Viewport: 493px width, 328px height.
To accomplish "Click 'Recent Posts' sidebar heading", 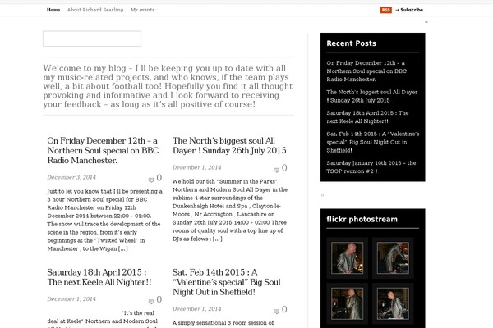I will tap(351, 43).
